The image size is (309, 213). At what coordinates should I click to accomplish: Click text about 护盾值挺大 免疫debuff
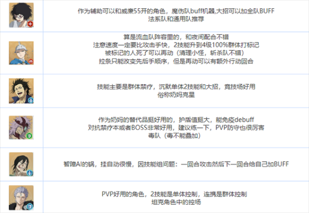pyautogui.click(x=176, y=120)
